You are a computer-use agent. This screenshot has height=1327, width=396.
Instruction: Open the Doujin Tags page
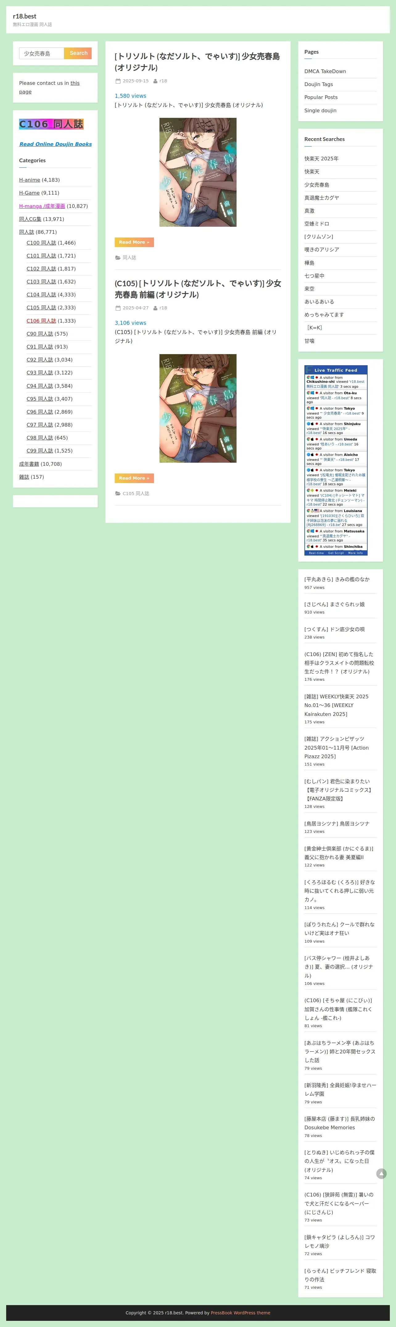(318, 84)
